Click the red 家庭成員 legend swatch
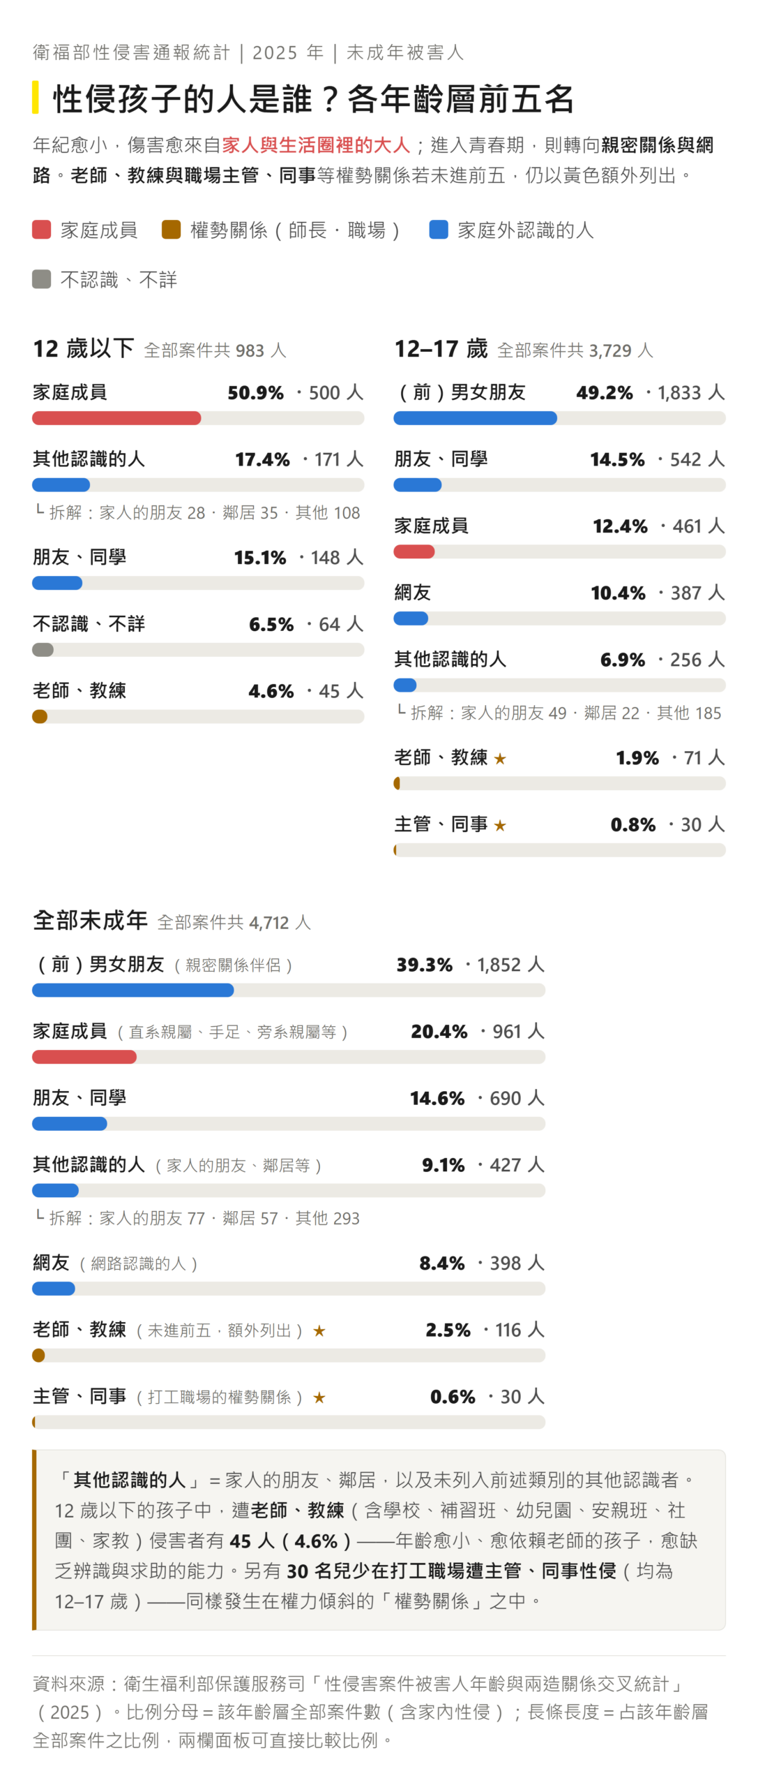This screenshot has height=1787, width=758. tap(42, 229)
